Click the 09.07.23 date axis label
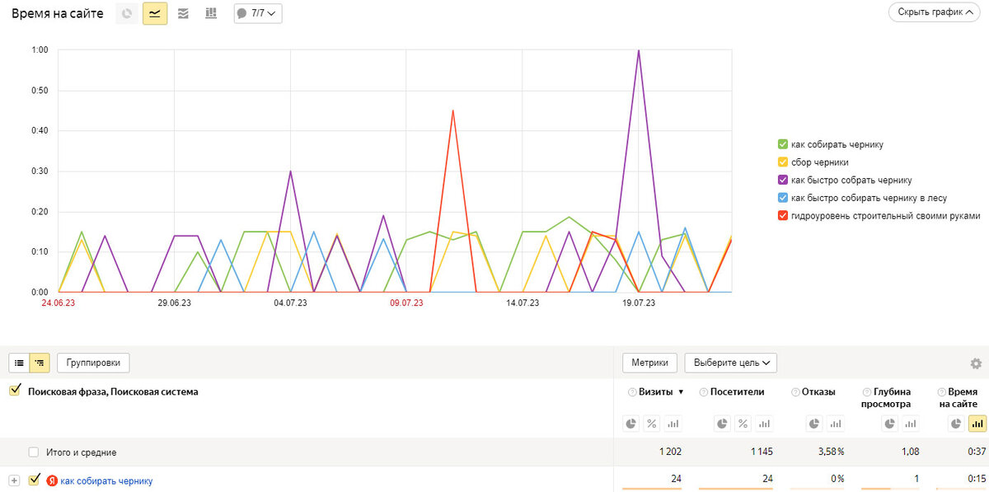Viewport: 989px width, 492px height. click(x=407, y=303)
